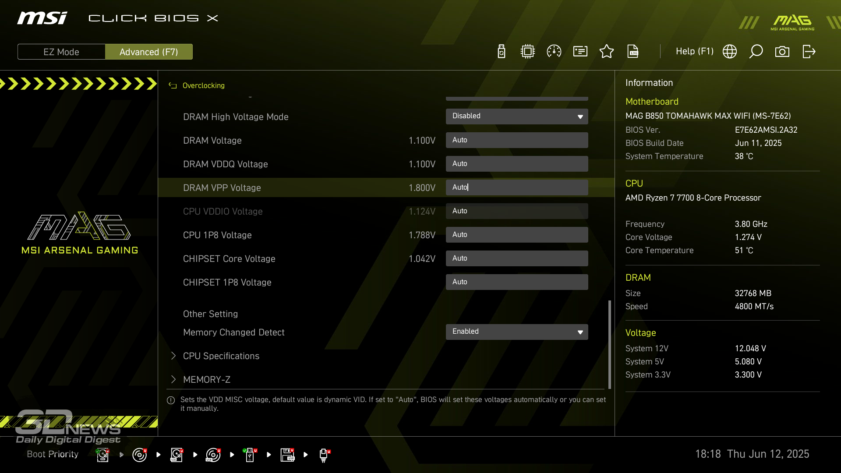Click the Boot Priority label
This screenshot has width=841, height=473.
pyautogui.click(x=53, y=454)
